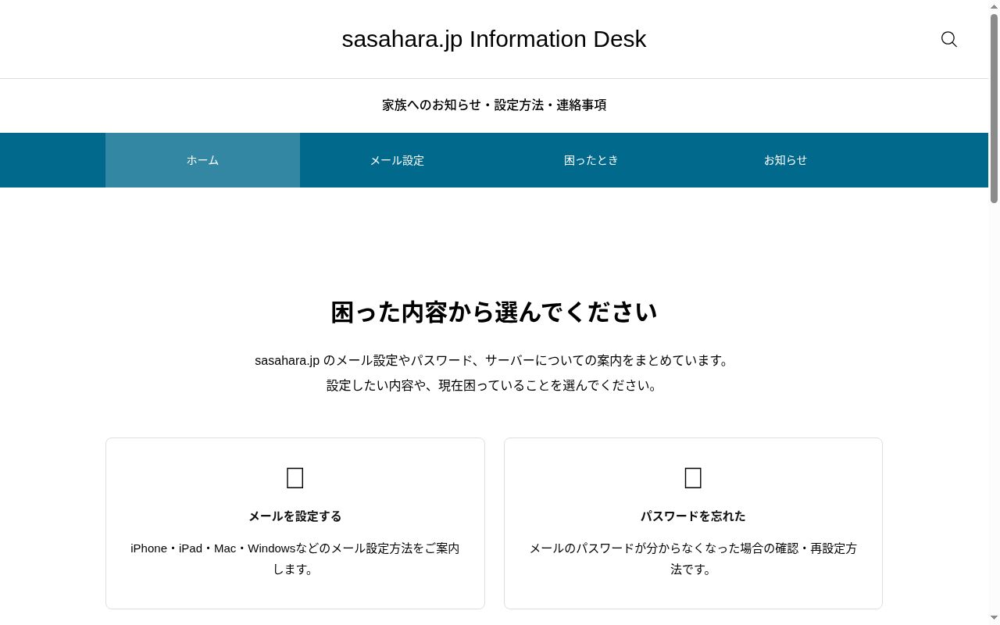The width and height of the screenshot is (1000, 625).
Task: Open the お知らせ menu item
Action: pos(785,160)
